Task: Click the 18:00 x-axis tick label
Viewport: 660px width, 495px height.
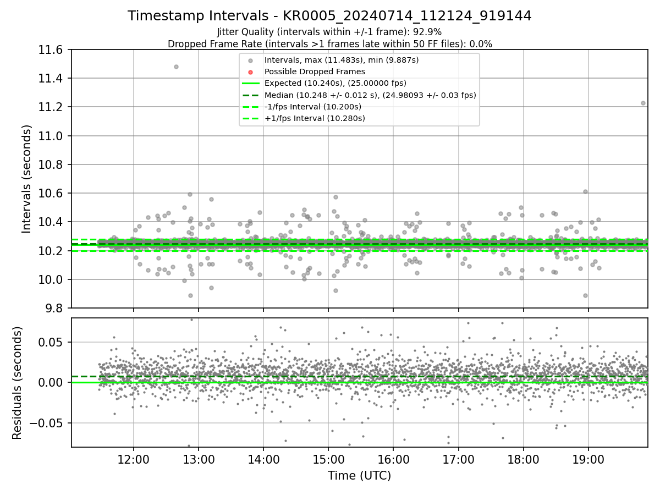Action: (523, 459)
